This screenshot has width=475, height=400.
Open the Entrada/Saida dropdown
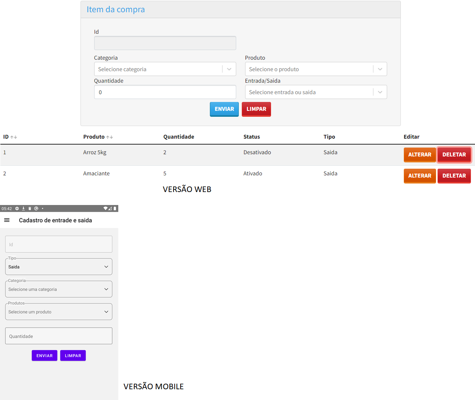[316, 92]
